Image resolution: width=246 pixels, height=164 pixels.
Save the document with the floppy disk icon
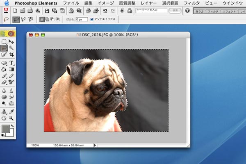coord(47,11)
